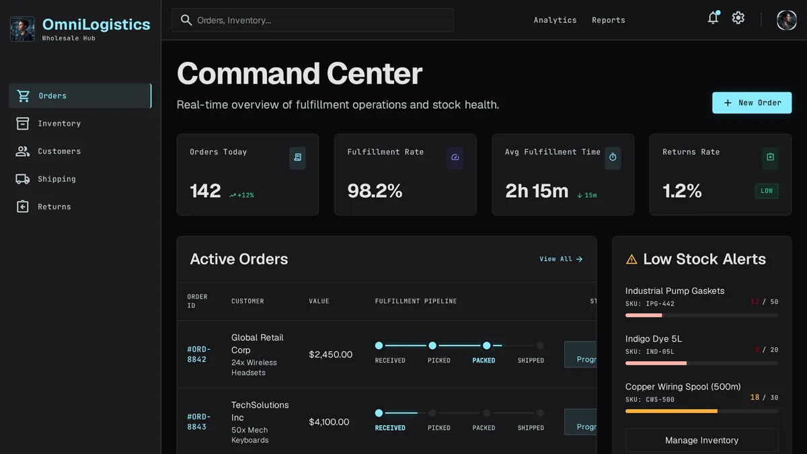The image size is (807, 454).
Task: Click the shopping cart Orders icon
Action: pos(24,96)
